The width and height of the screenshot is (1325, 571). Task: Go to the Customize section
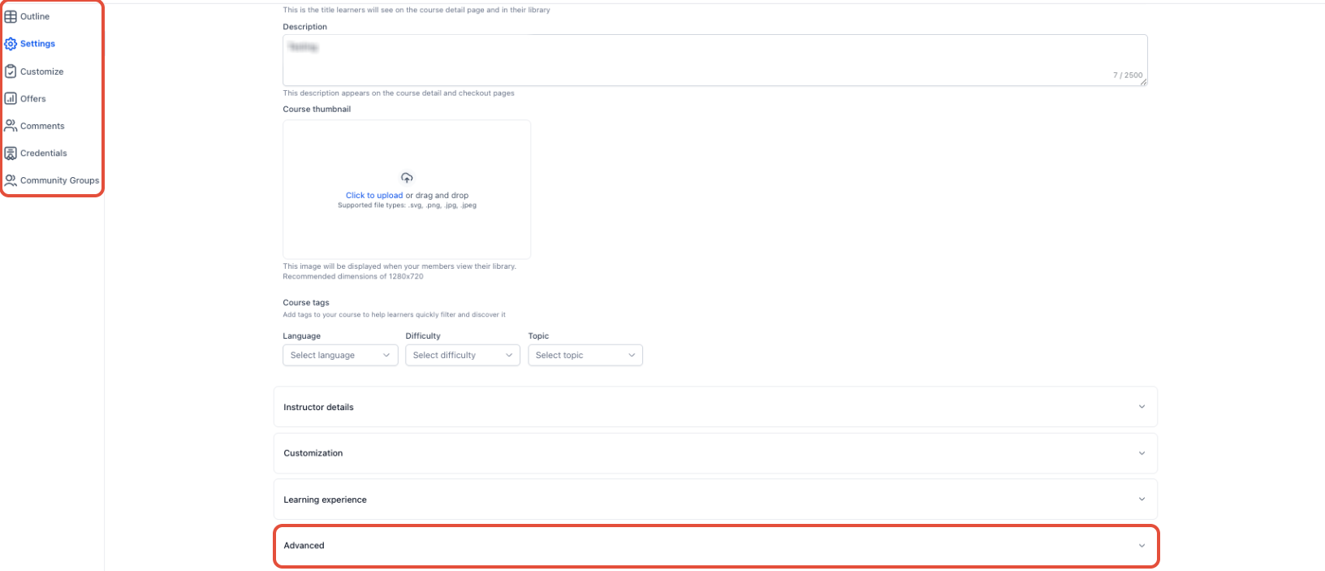[x=42, y=71]
